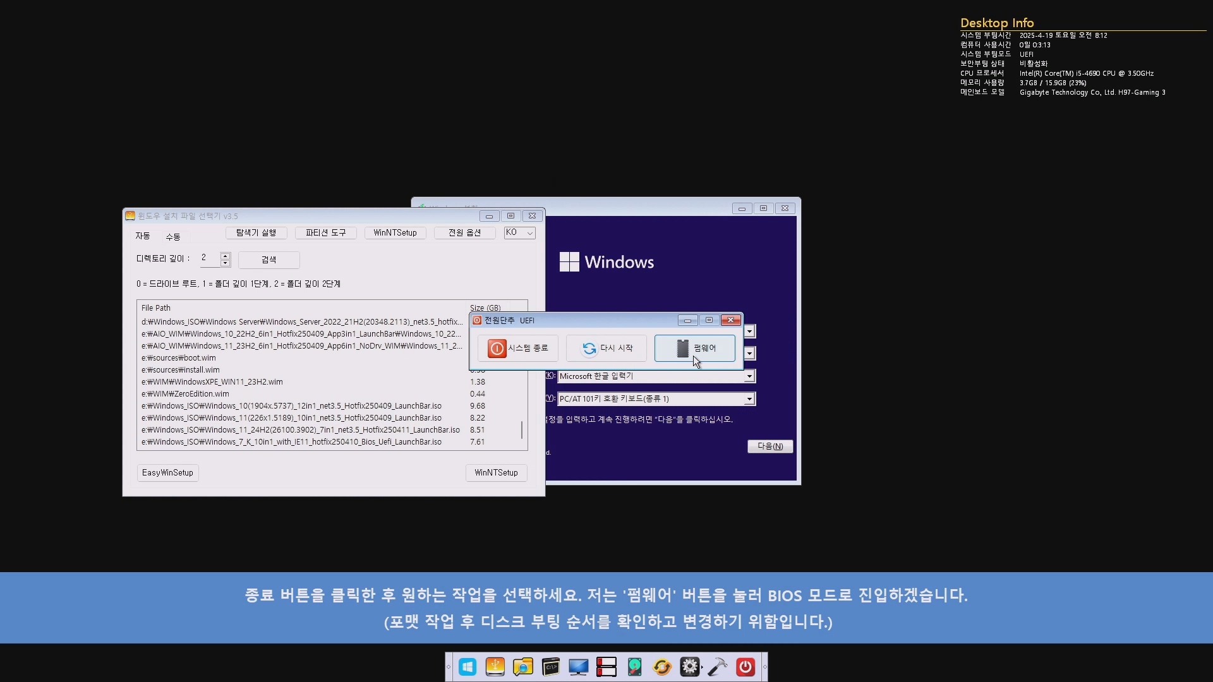Open the red partition drives dock icon
Image resolution: width=1213 pixels, height=682 pixels.
coord(606,667)
